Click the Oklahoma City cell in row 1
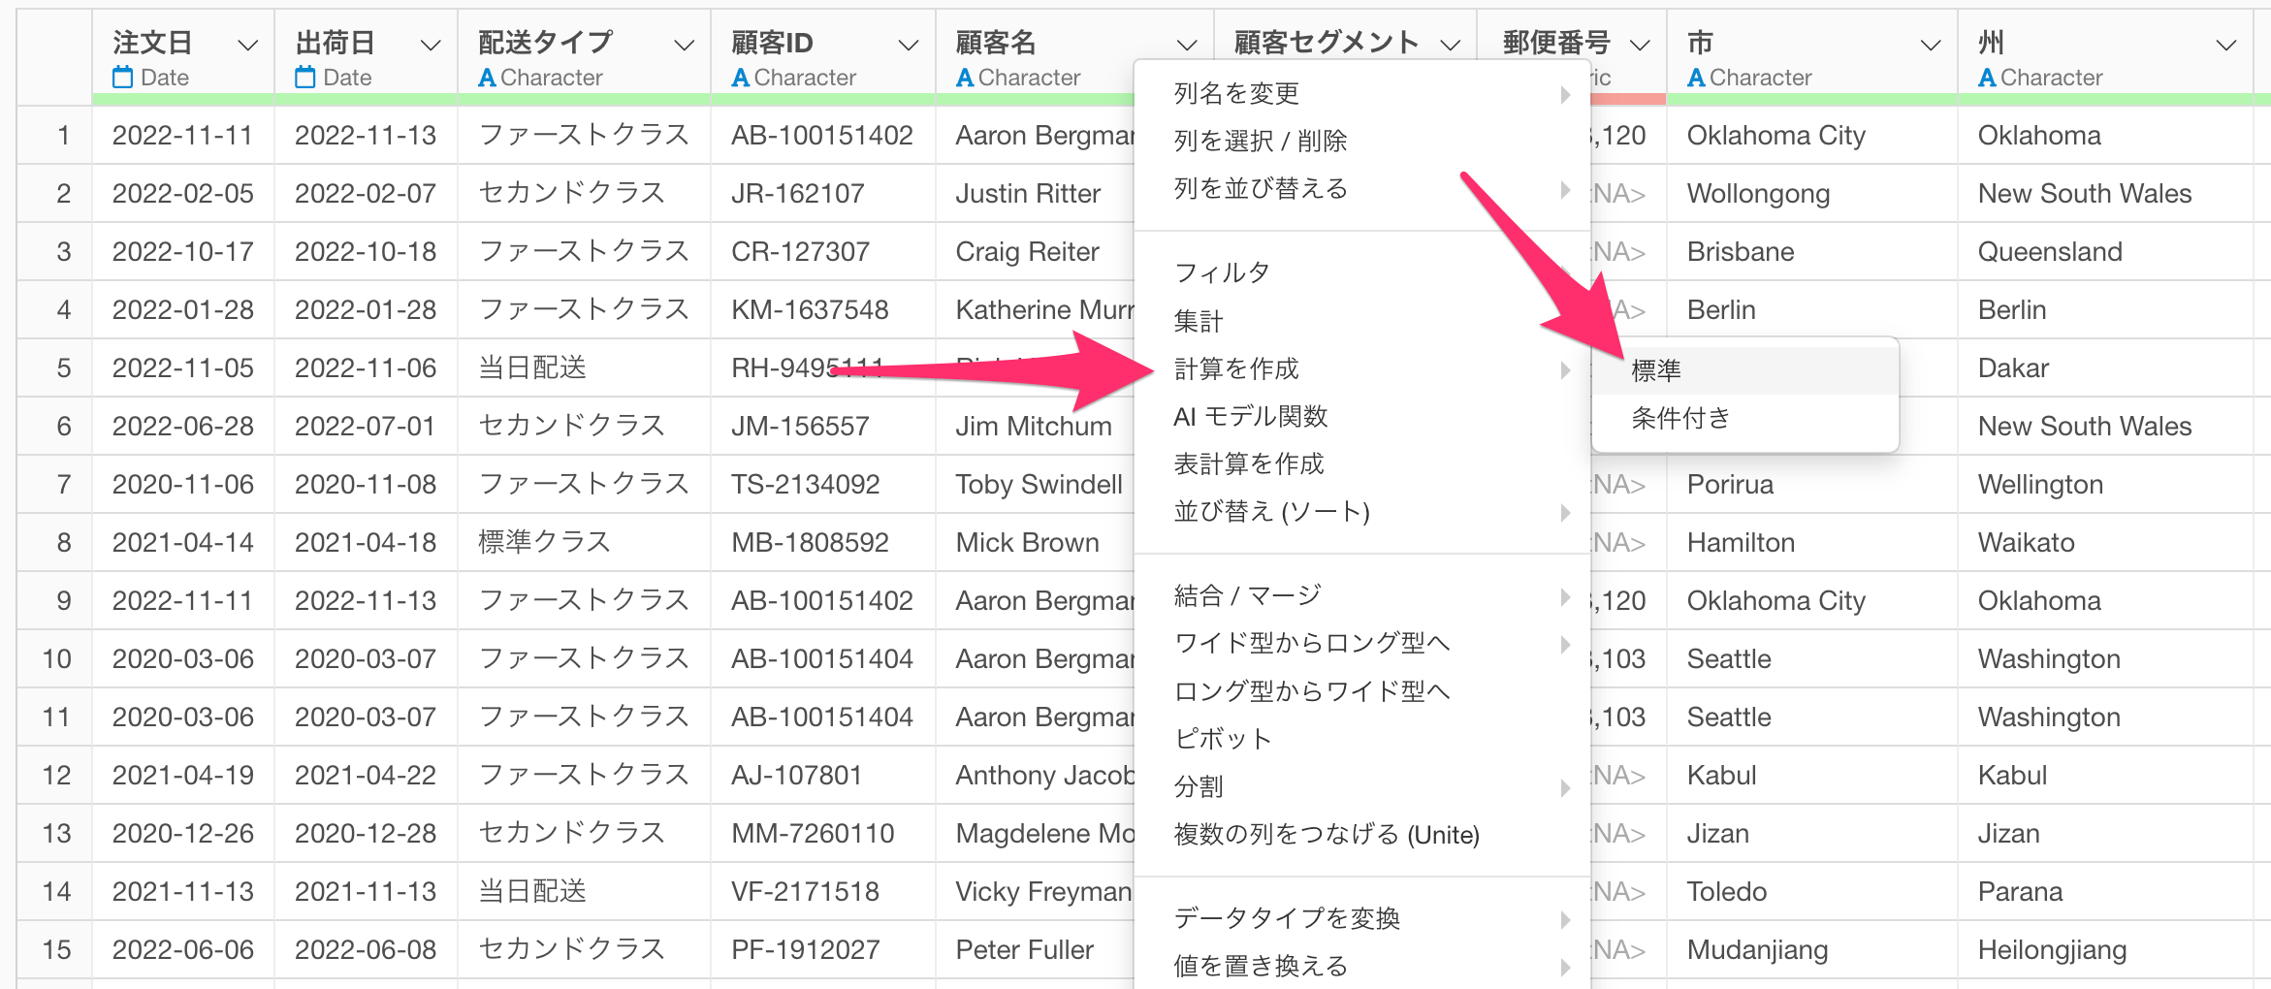Image resolution: width=2271 pixels, height=989 pixels. pos(1775,136)
